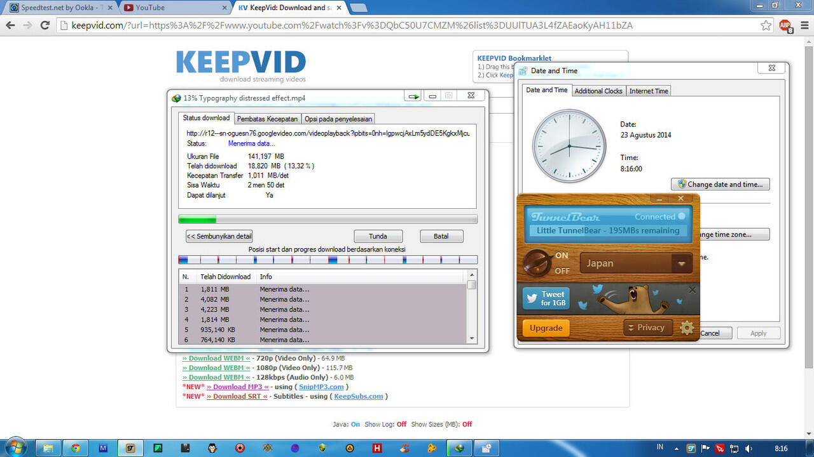
Task: Open TunnelBear settings gear
Action: click(x=686, y=328)
